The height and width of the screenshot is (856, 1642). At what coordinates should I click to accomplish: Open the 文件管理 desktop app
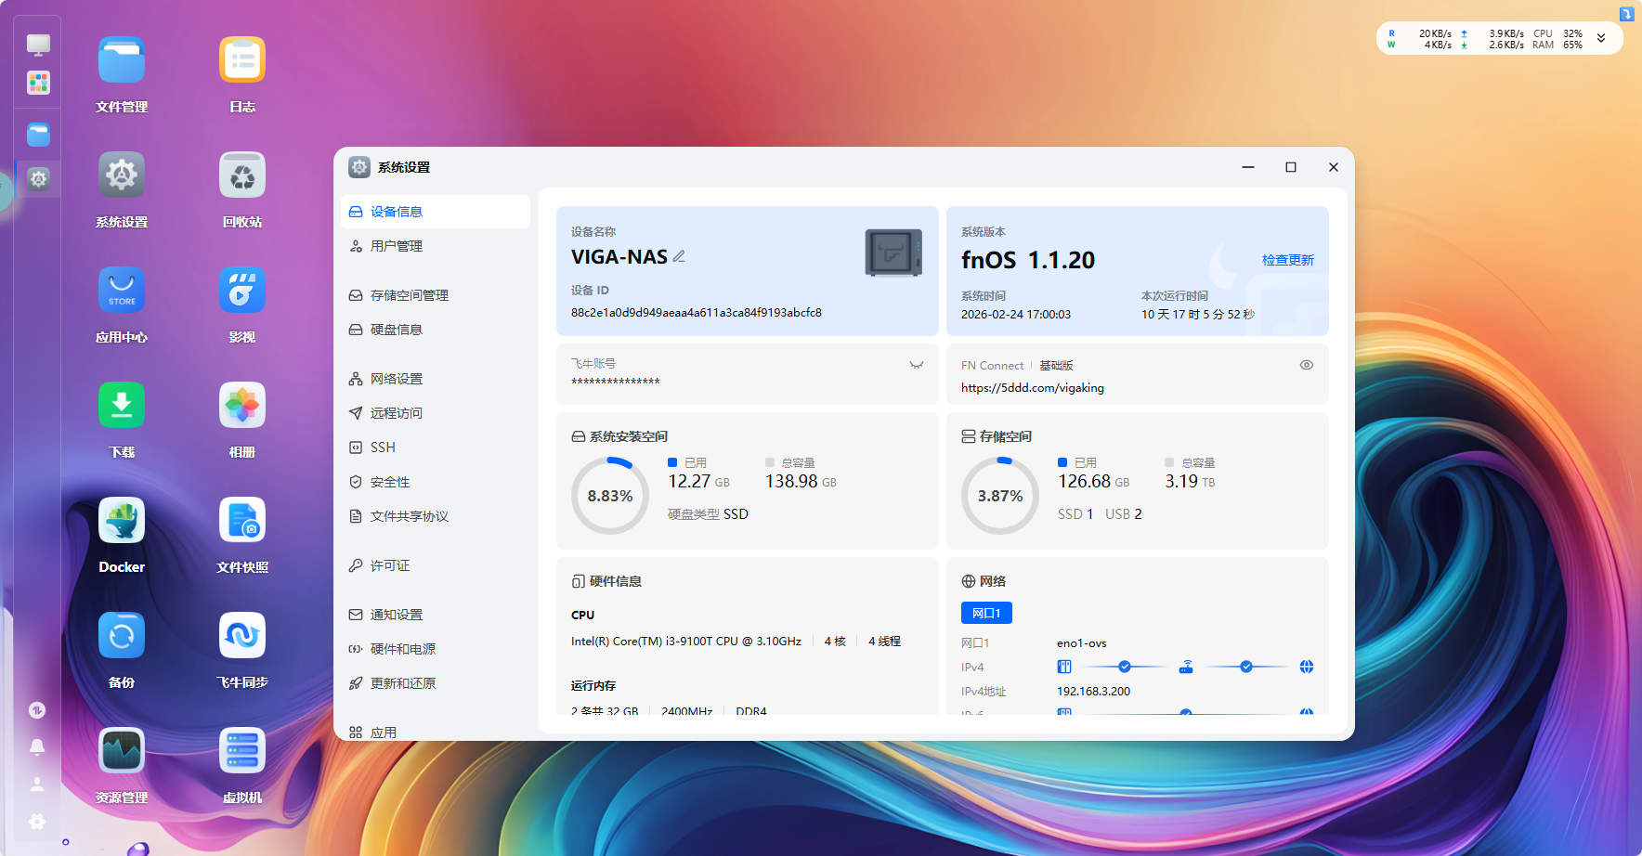click(x=122, y=60)
